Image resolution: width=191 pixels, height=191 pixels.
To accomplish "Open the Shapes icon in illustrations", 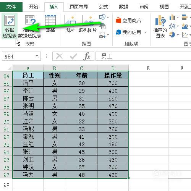I will pos(102,17).
